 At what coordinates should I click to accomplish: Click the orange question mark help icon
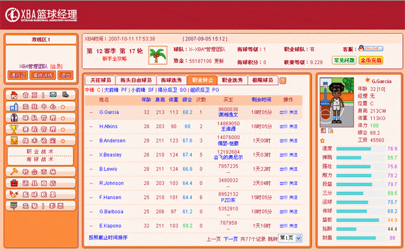pyautogui.click(x=283, y=80)
